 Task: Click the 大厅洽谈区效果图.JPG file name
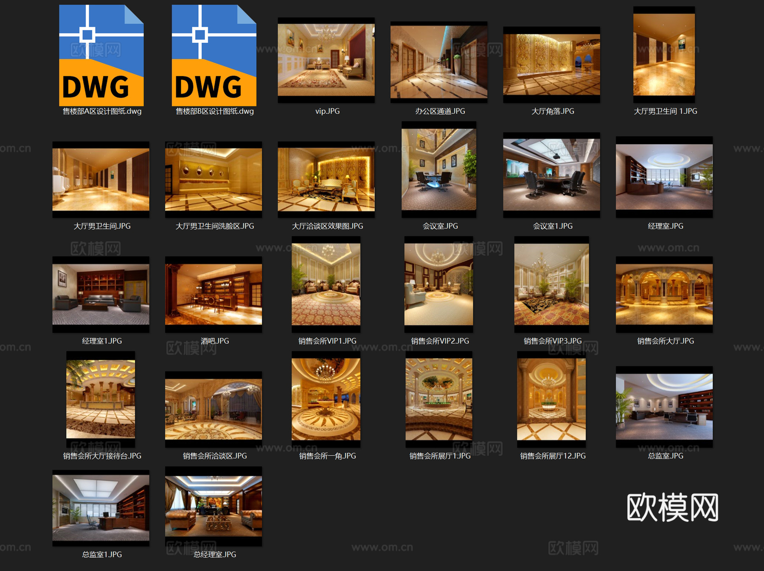327,226
